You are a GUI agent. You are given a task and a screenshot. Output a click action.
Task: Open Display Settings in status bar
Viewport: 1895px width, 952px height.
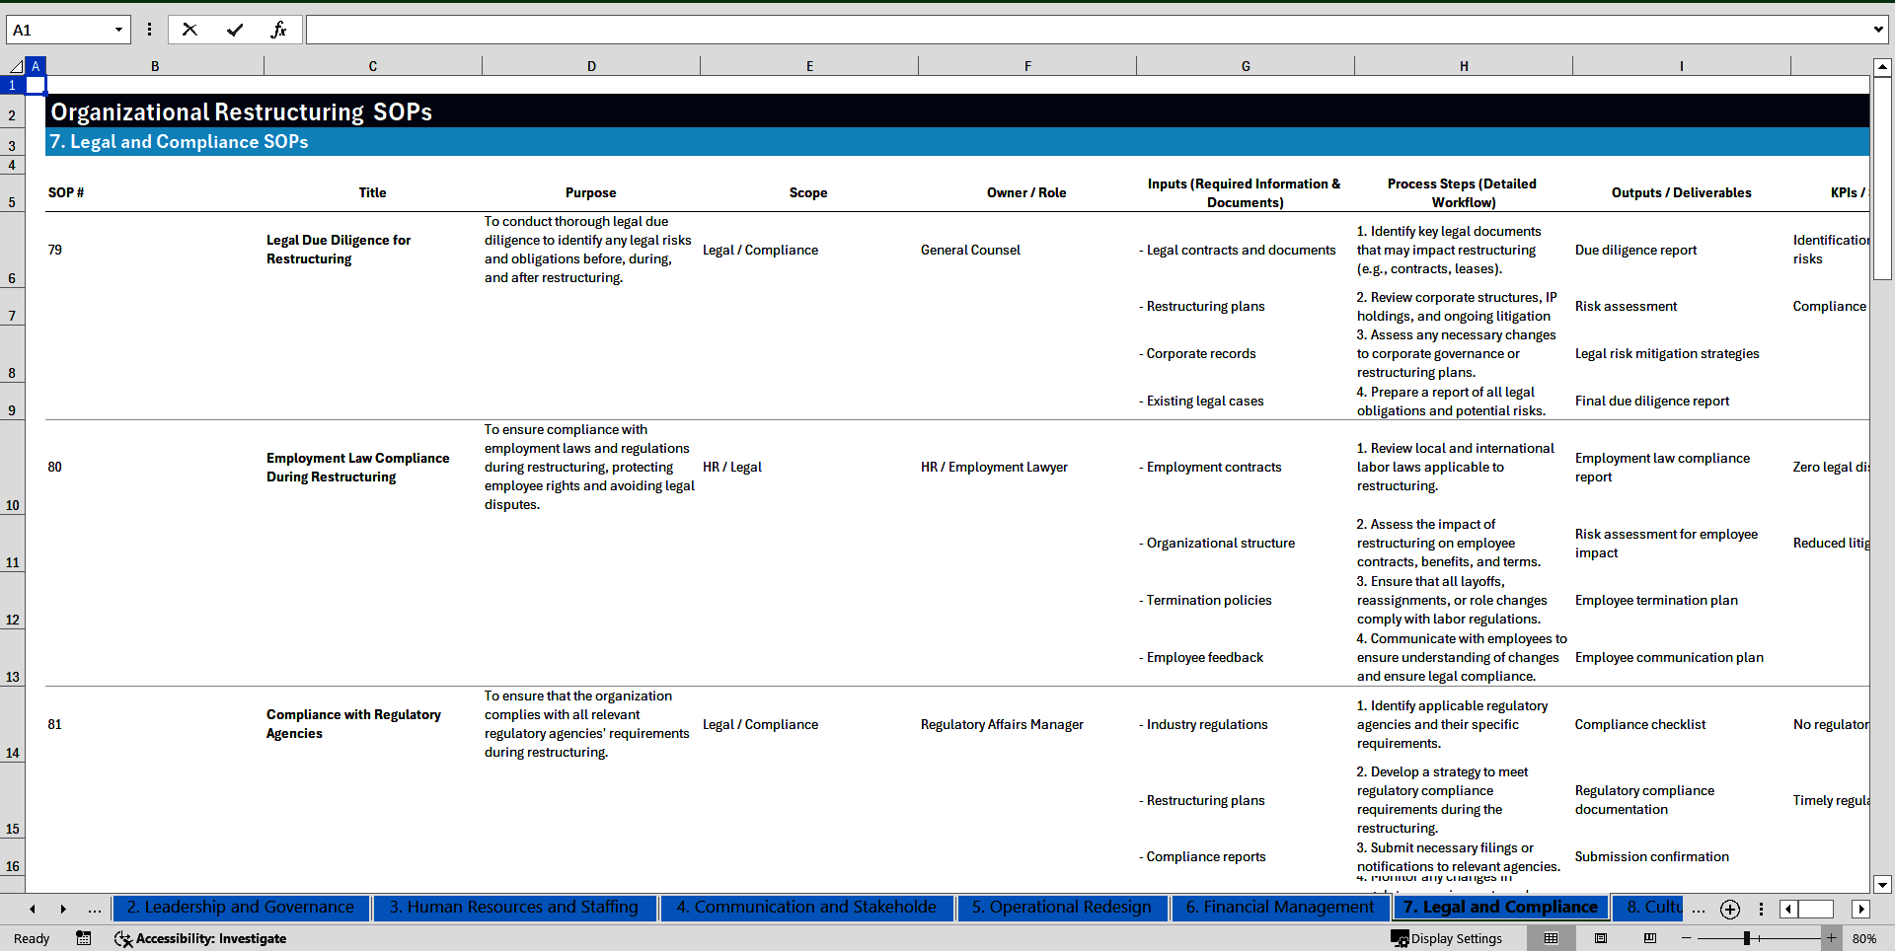[x=1447, y=938]
